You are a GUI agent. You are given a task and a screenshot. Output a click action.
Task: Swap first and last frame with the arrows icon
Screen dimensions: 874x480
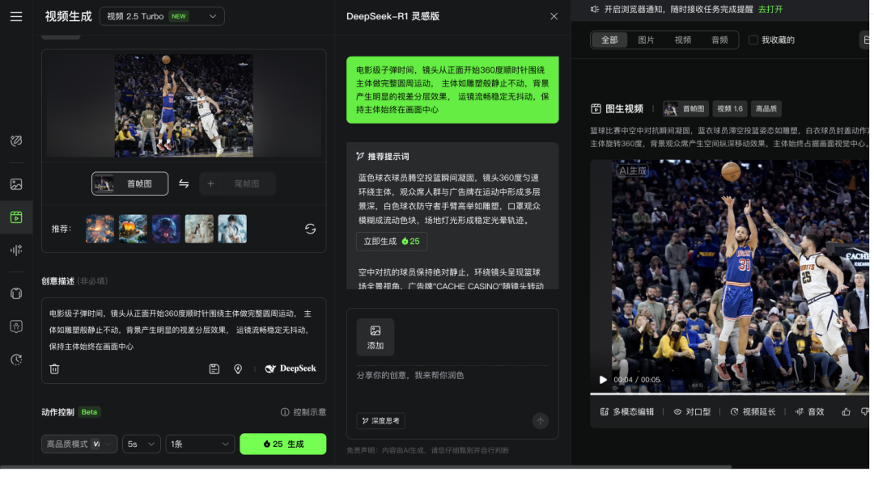(184, 184)
